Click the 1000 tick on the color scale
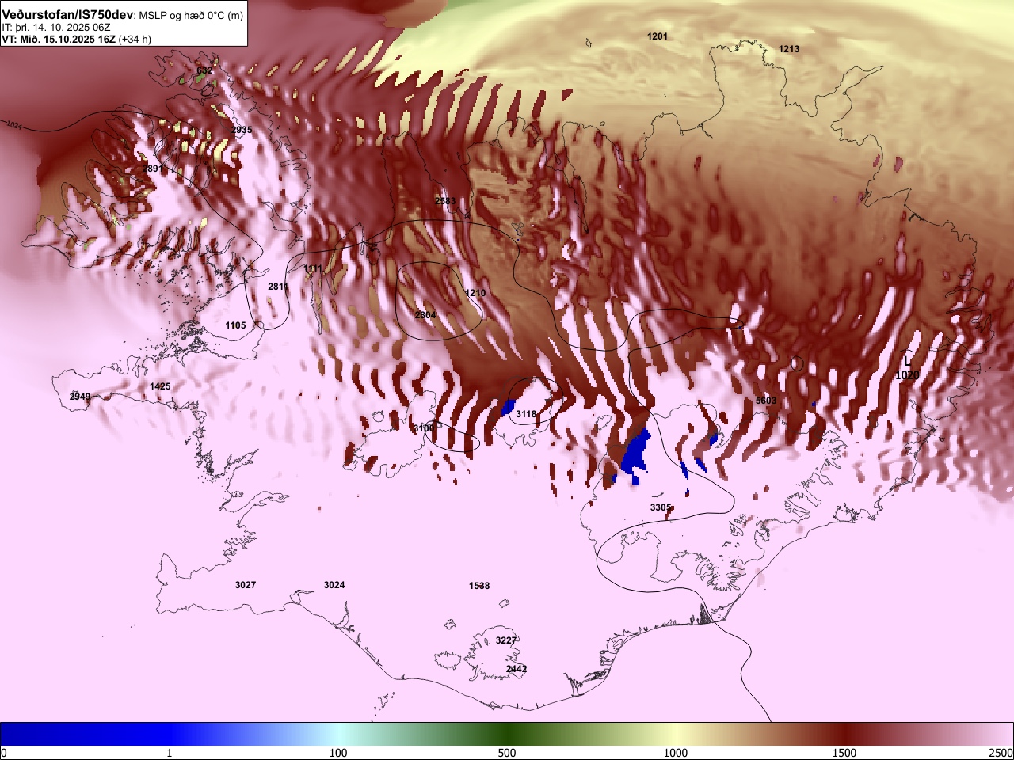1014x760 pixels. pos(676,753)
